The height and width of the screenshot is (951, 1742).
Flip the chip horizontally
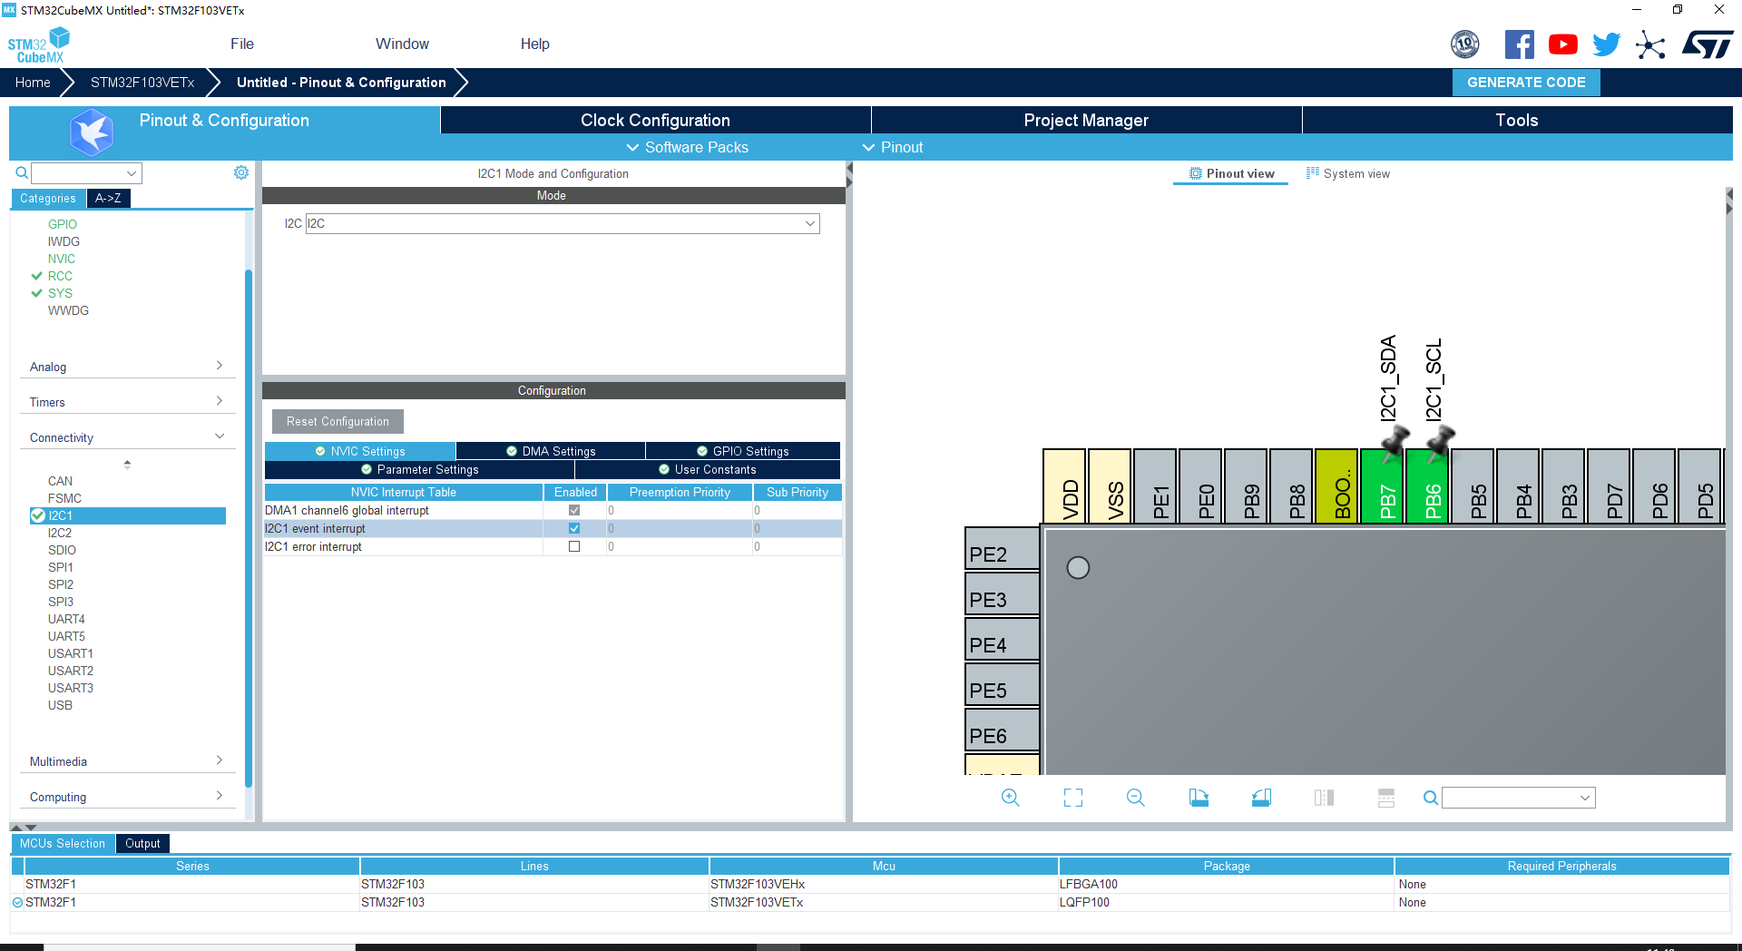(1324, 798)
